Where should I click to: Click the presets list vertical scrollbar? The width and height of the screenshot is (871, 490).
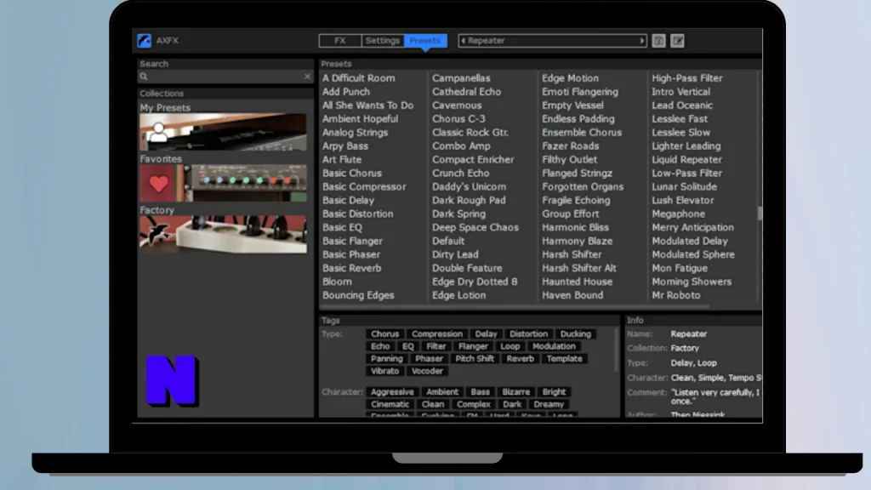click(x=760, y=214)
